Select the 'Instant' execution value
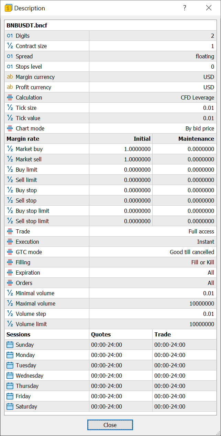The width and height of the screenshot is (221, 436). (x=206, y=242)
